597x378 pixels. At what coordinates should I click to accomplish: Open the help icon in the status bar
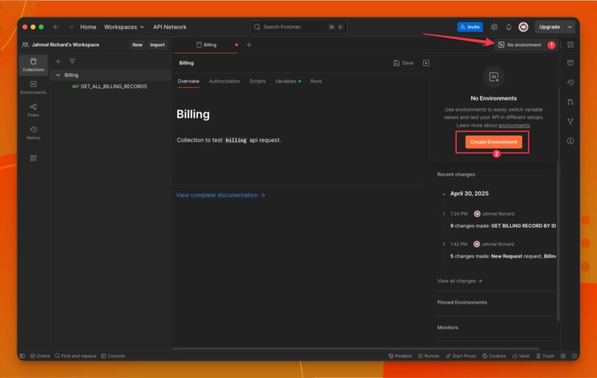pos(574,356)
